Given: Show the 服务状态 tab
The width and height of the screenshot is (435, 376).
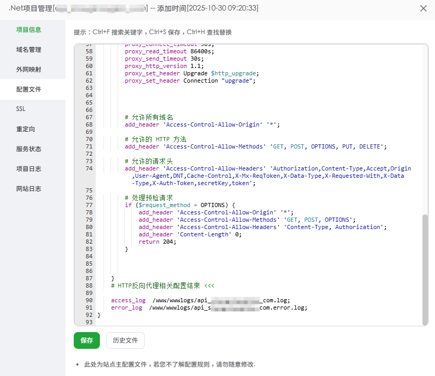Looking at the screenshot, I should tap(29, 149).
